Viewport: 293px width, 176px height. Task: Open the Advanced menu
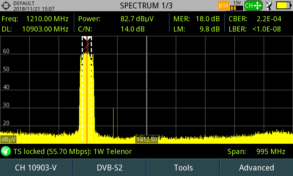pyautogui.click(x=257, y=168)
